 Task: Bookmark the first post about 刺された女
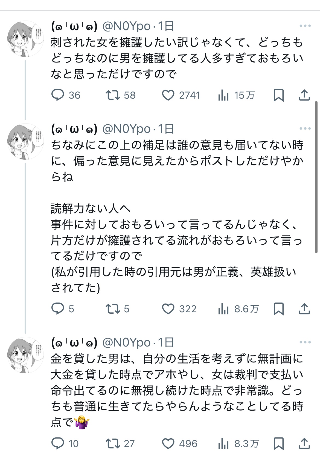pos(278,95)
